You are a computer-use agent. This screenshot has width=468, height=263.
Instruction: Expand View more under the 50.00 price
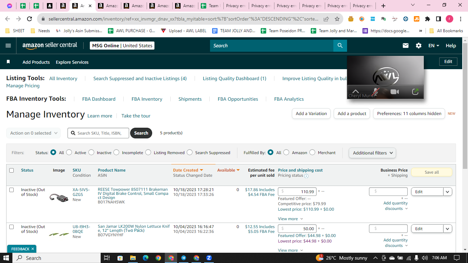pos(291,250)
